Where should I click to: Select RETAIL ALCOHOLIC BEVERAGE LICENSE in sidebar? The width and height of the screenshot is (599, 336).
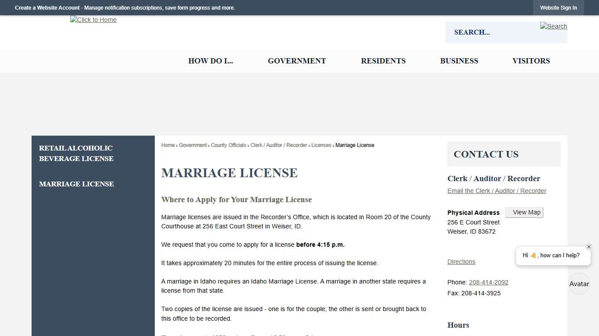click(76, 153)
